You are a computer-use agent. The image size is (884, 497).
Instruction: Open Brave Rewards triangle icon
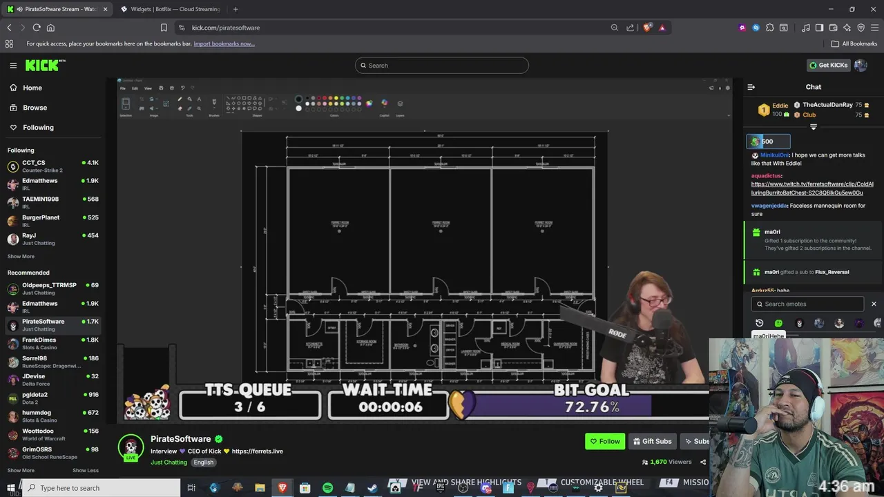click(x=662, y=28)
